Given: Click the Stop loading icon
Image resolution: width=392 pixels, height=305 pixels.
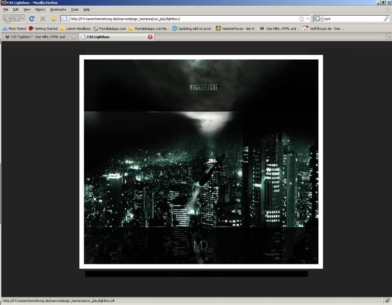Looking at the screenshot, I should (43, 19).
